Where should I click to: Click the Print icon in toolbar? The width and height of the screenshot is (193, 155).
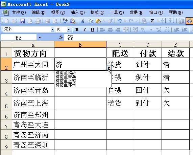[47, 21]
